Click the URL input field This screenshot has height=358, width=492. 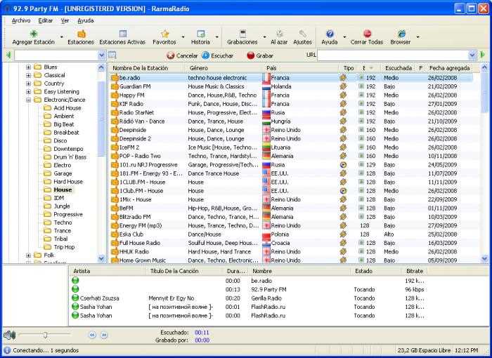point(393,55)
